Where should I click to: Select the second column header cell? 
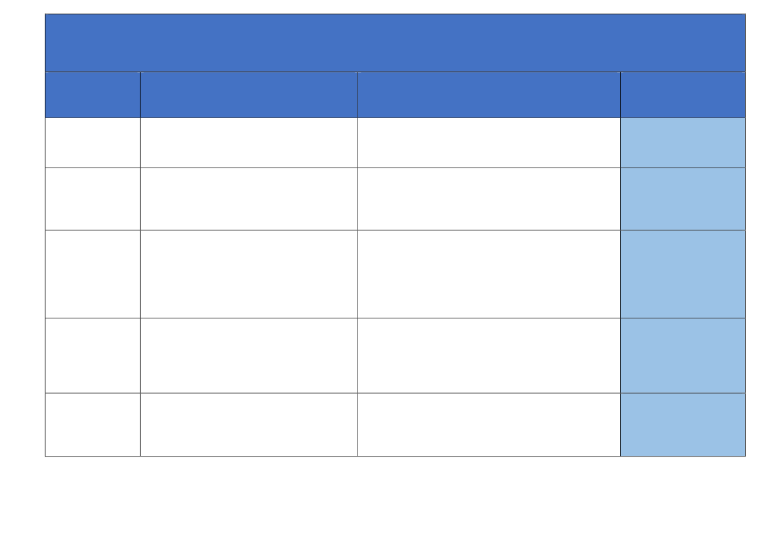pos(249,95)
